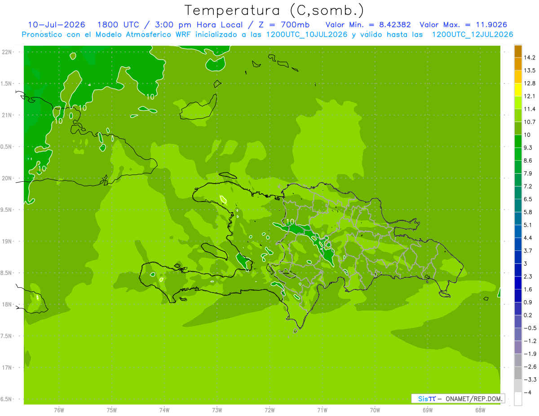The image size is (539, 416).
Task: Click the 70W longitude label
Action: pos(375,410)
